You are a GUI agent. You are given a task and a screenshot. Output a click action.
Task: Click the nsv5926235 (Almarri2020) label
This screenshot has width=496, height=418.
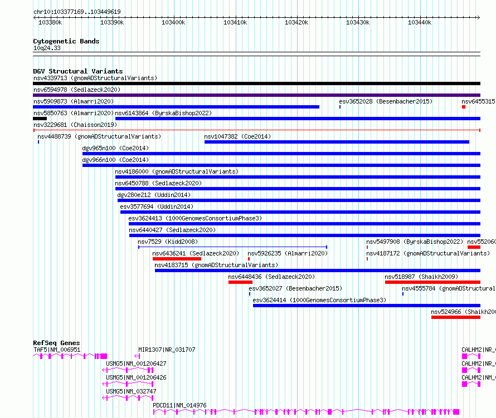click(x=288, y=253)
